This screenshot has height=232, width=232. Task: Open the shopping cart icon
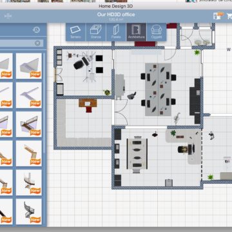pos(229,16)
